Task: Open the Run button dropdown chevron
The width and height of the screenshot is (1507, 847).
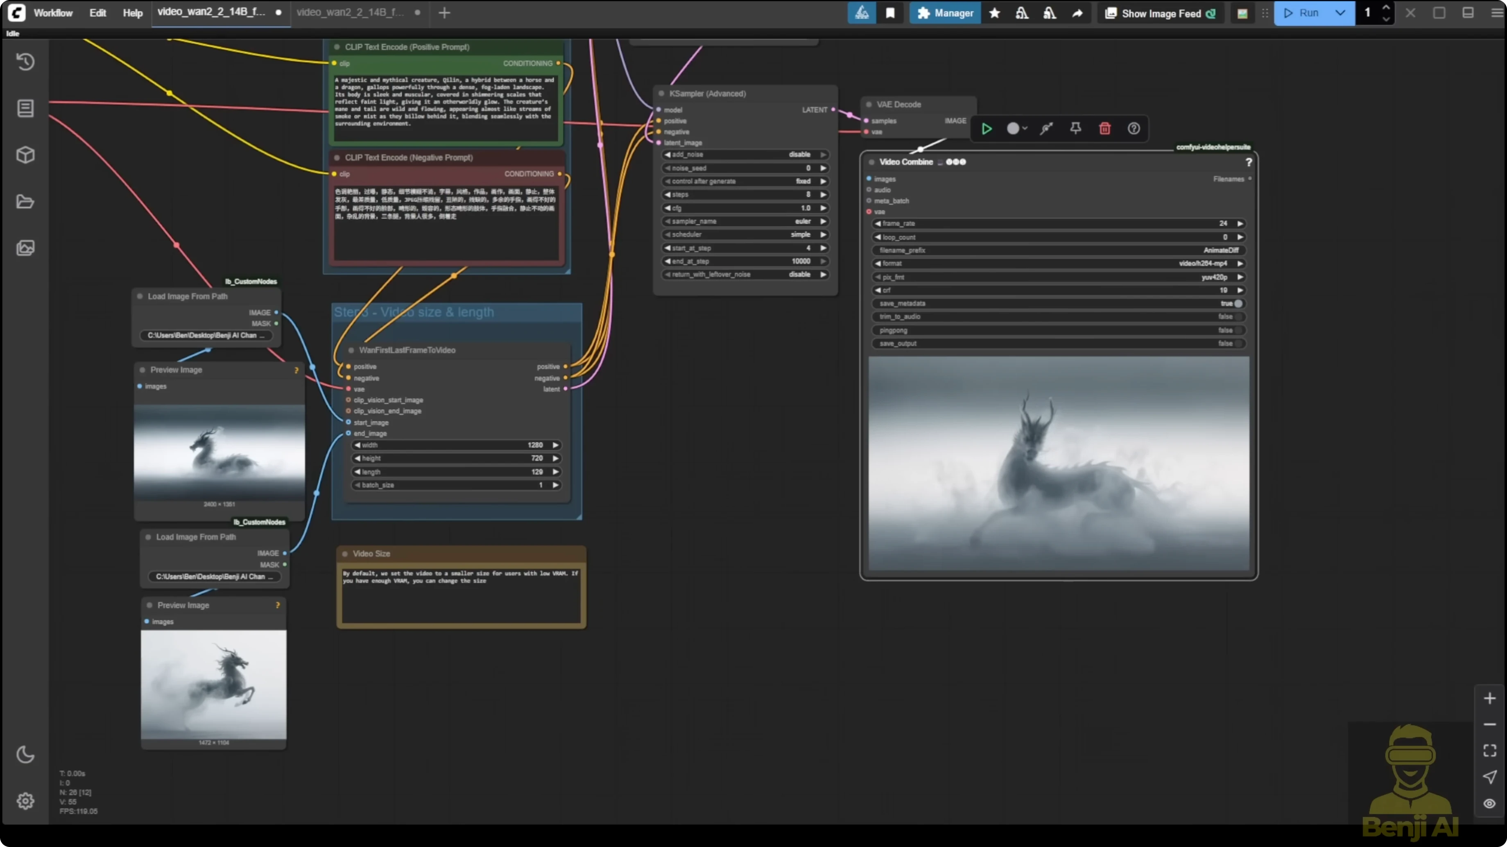Action: (x=1340, y=13)
